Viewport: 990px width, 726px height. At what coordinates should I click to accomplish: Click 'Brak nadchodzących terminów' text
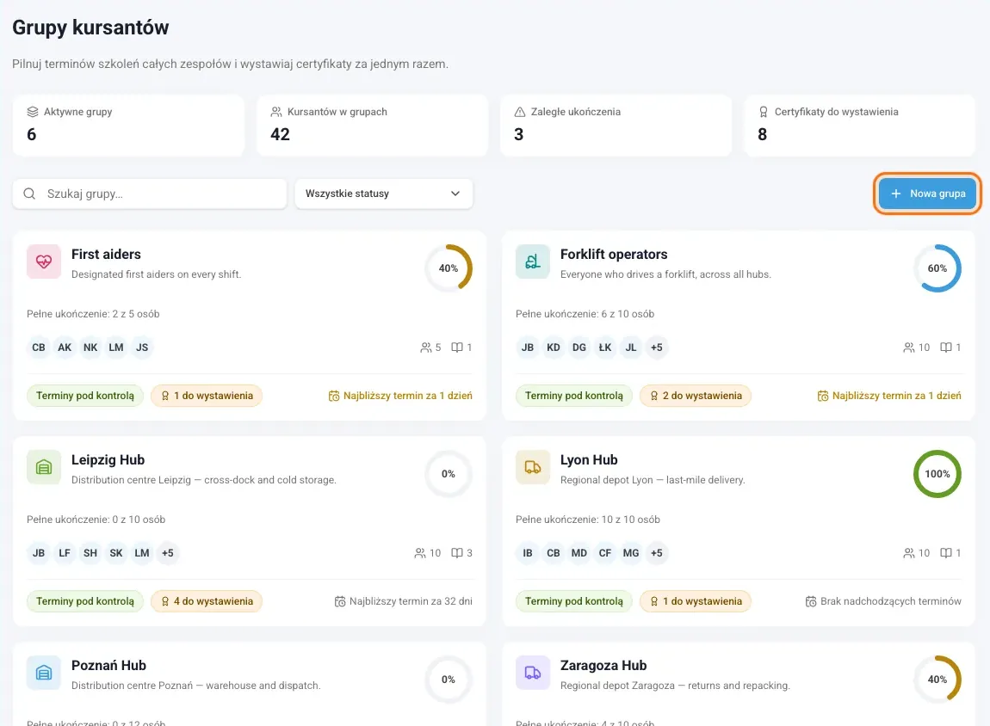(x=891, y=601)
